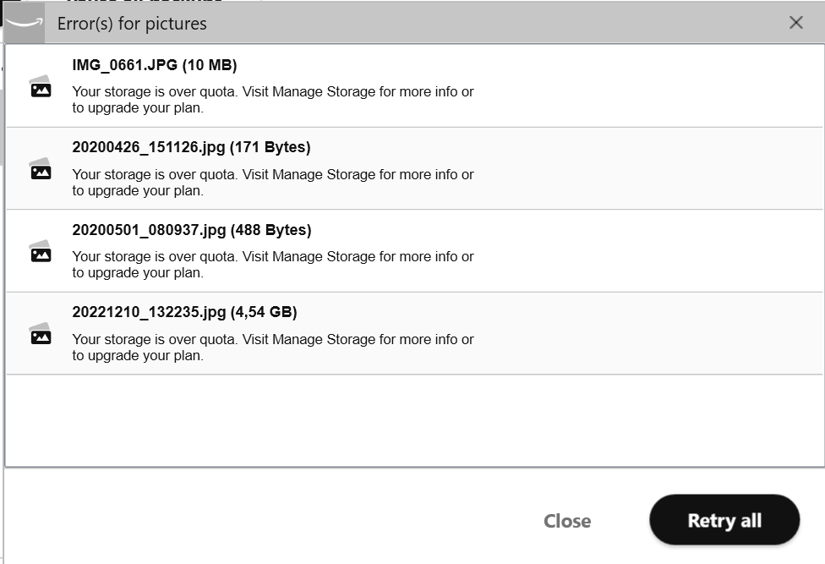Click the empty area below the error list
825x564 pixels.
point(414,420)
